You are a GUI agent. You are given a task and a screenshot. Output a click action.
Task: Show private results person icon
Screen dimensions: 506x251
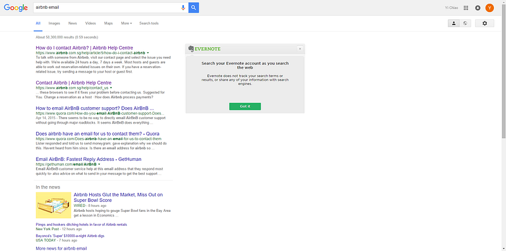[x=454, y=23]
